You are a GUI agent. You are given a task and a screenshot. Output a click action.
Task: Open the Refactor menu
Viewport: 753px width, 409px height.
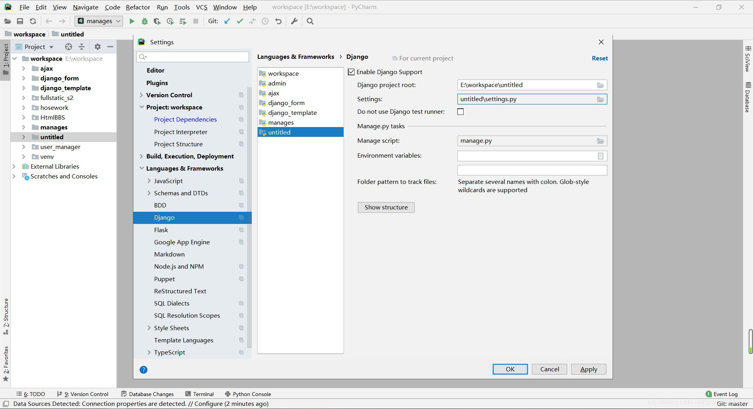tap(138, 7)
